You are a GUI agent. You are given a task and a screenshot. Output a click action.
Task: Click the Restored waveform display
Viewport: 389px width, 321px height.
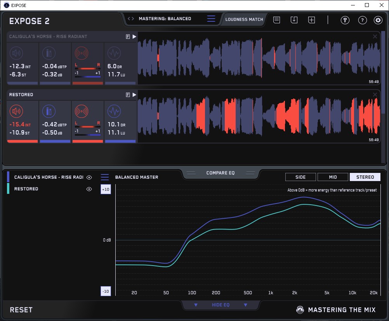[x=259, y=116]
